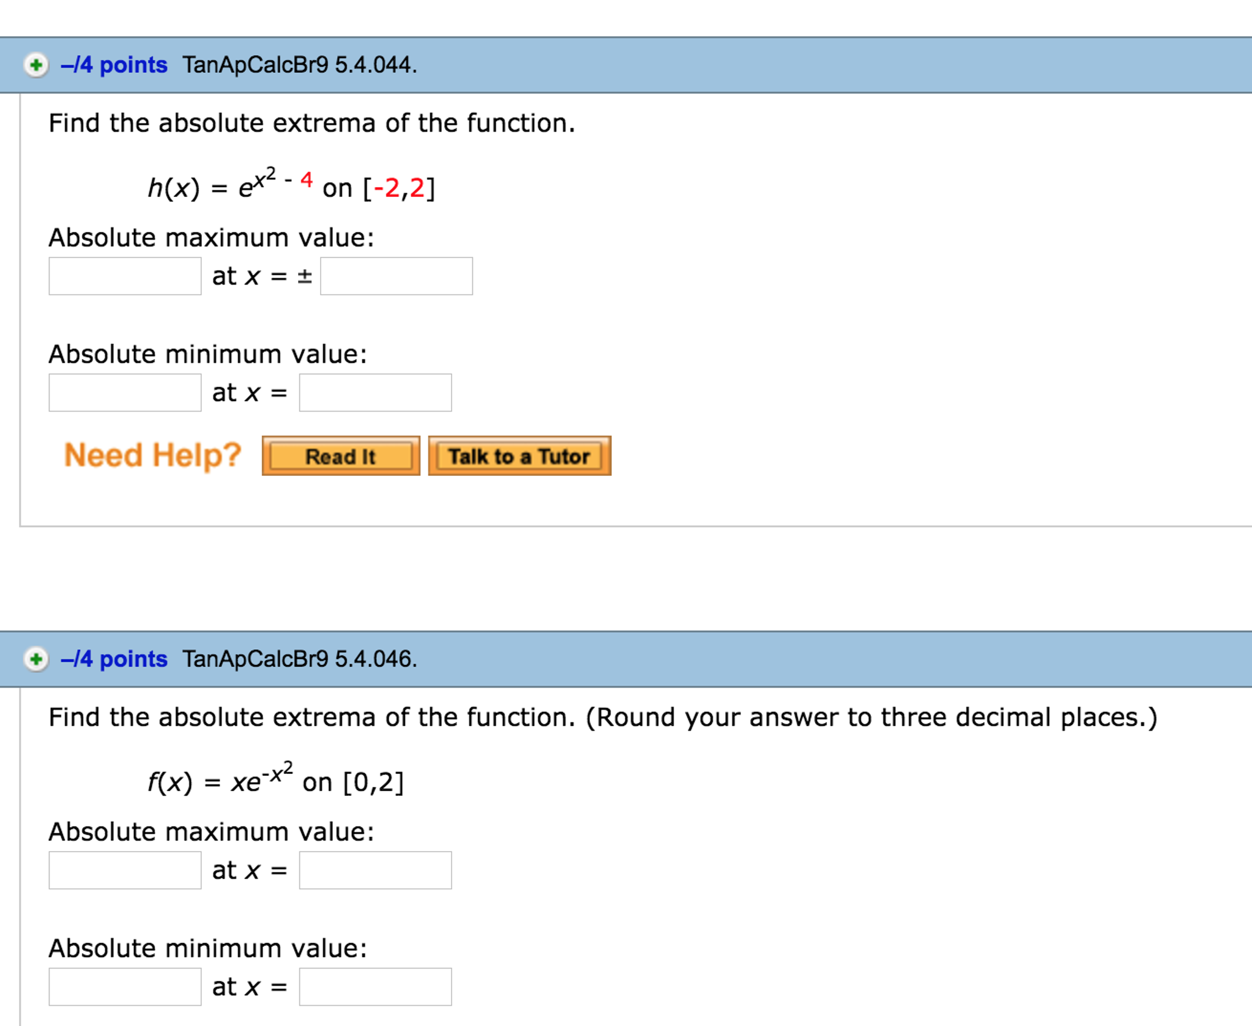Click the "-/4 points" link for question 5.4.046
This screenshot has width=1252, height=1026.
pyautogui.click(x=114, y=660)
